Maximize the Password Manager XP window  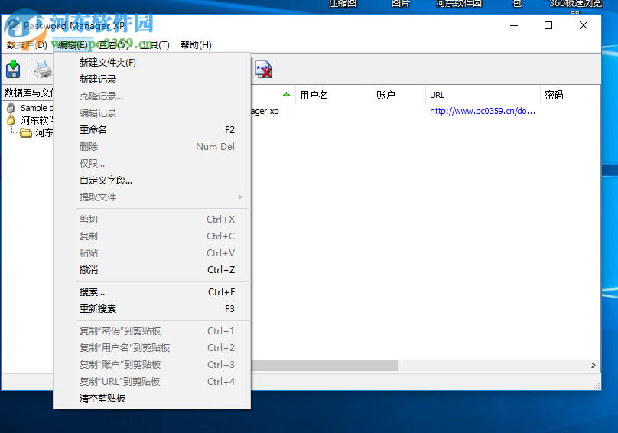[x=548, y=26]
